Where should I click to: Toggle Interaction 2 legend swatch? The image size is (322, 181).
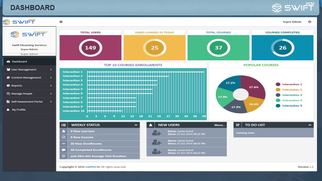pyautogui.click(x=278, y=89)
